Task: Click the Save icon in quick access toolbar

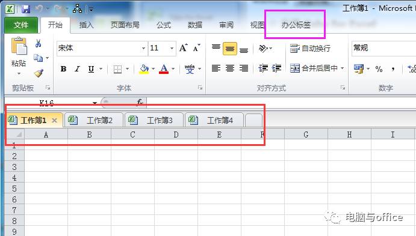Action: tap(26, 9)
